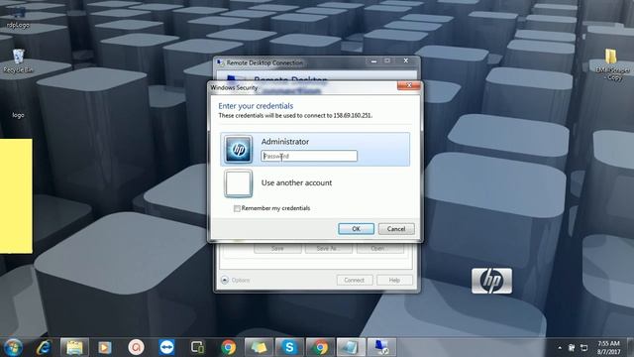Launch Internet Explorer from taskbar

pos(44,347)
